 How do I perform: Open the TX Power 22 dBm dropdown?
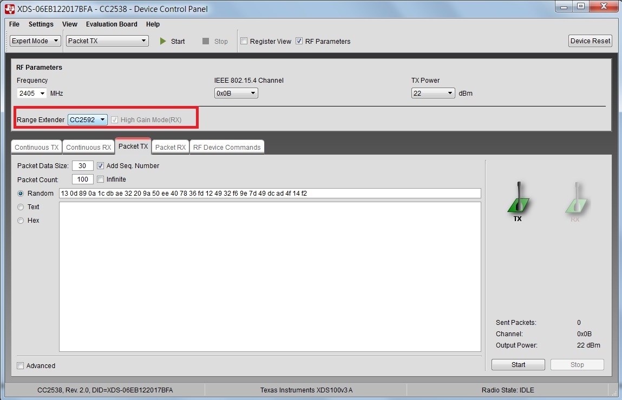[x=433, y=93]
